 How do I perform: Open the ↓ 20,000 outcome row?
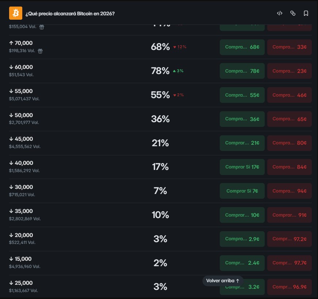coord(160,239)
